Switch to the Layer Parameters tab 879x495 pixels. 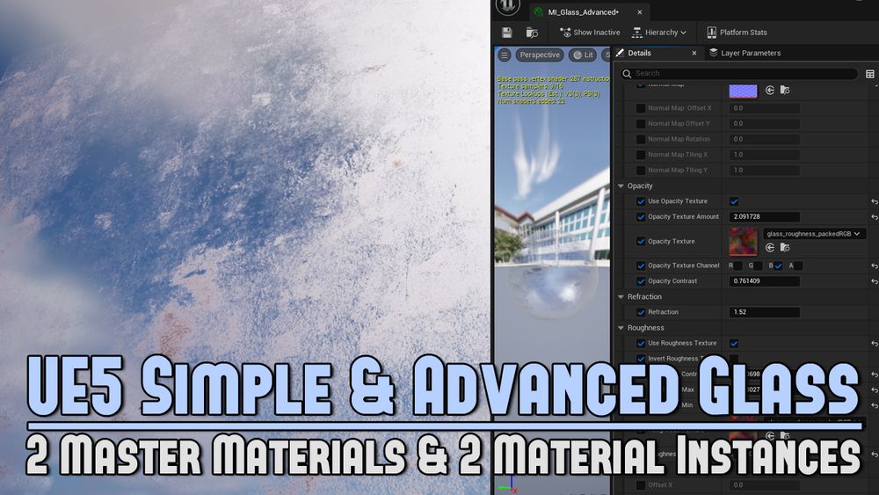point(745,53)
